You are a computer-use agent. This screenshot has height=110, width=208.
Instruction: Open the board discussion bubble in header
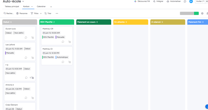[185, 1]
